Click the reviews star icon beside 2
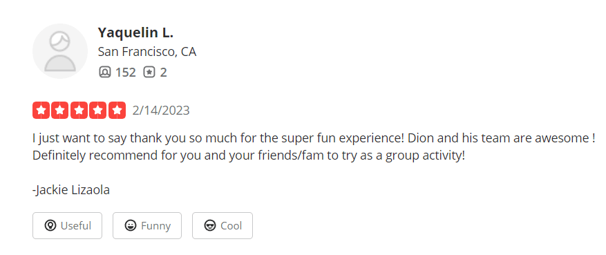The height and width of the screenshot is (255, 606). (149, 73)
